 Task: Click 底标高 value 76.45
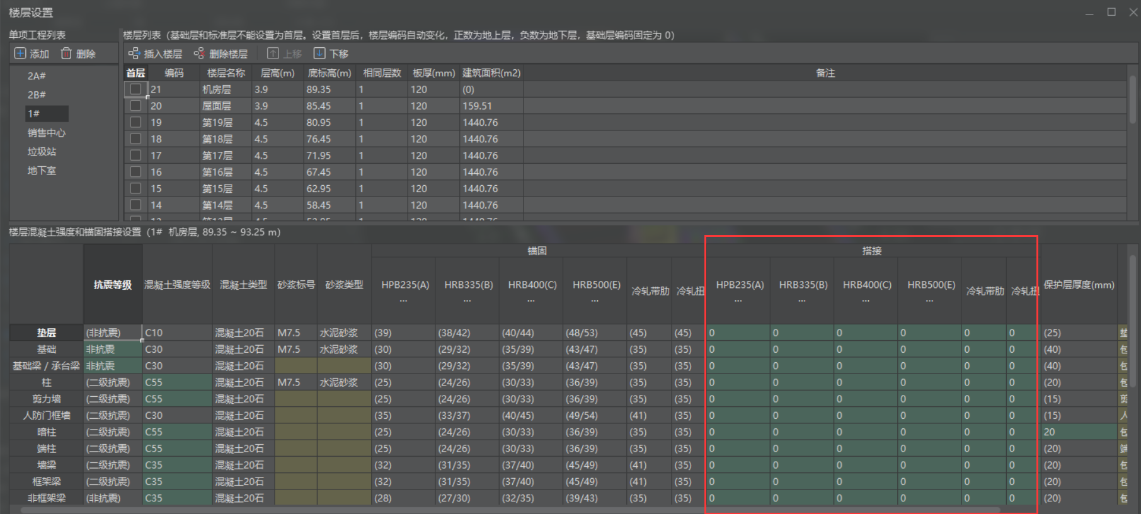point(330,139)
